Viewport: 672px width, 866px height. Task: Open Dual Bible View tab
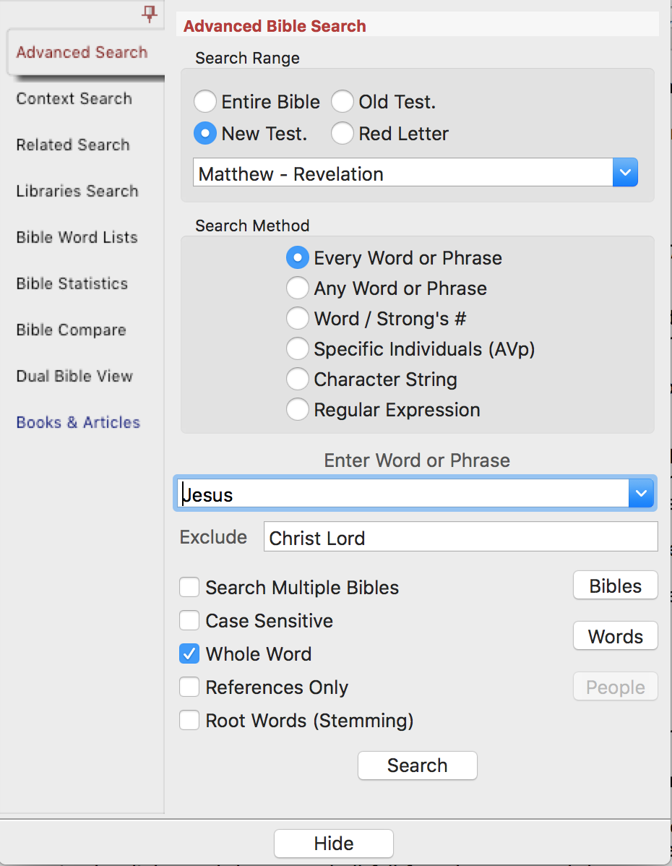[x=74, y=376]
